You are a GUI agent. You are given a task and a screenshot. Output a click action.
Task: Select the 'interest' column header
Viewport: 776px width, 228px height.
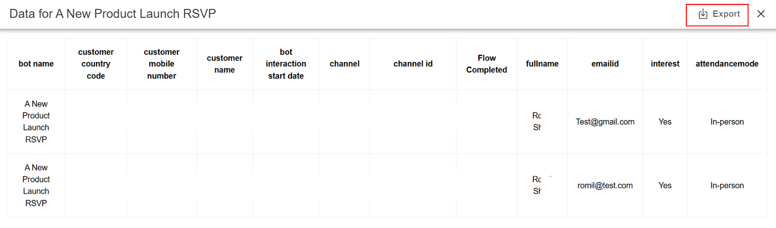click(665, 64)
